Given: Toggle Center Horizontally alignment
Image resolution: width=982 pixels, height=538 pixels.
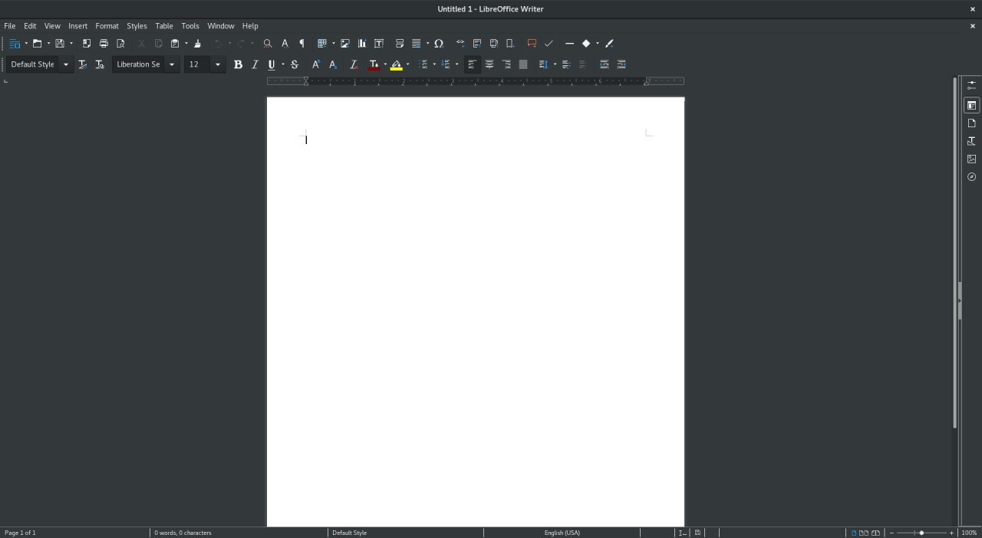Looking at the screenshot, I should tap(489, 64).
